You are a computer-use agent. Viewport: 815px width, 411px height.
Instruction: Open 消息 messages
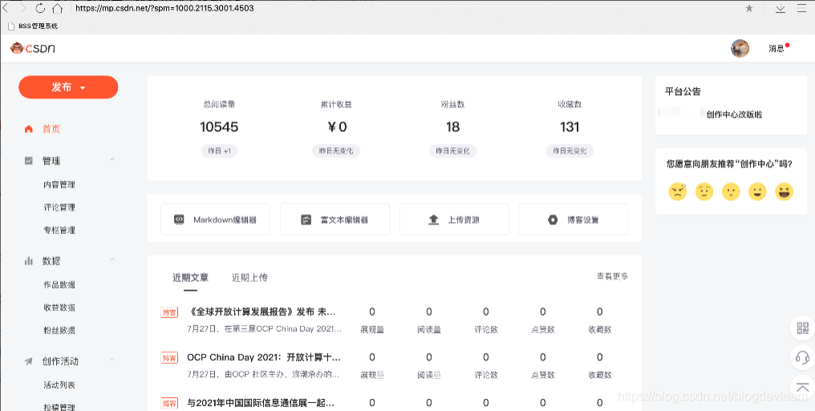(x=776, y=48)
